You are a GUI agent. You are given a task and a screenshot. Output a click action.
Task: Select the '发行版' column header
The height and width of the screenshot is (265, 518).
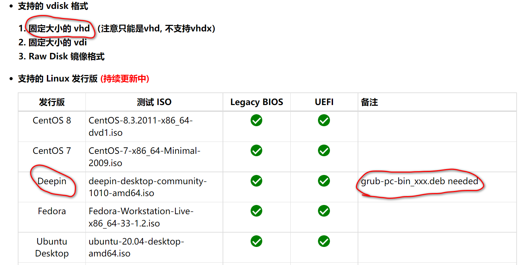(52, 102)
